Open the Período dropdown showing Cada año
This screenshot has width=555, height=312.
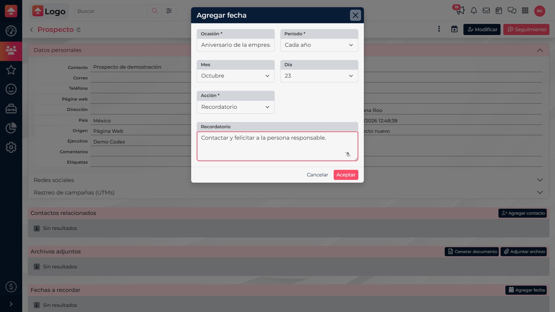point(319,45)
